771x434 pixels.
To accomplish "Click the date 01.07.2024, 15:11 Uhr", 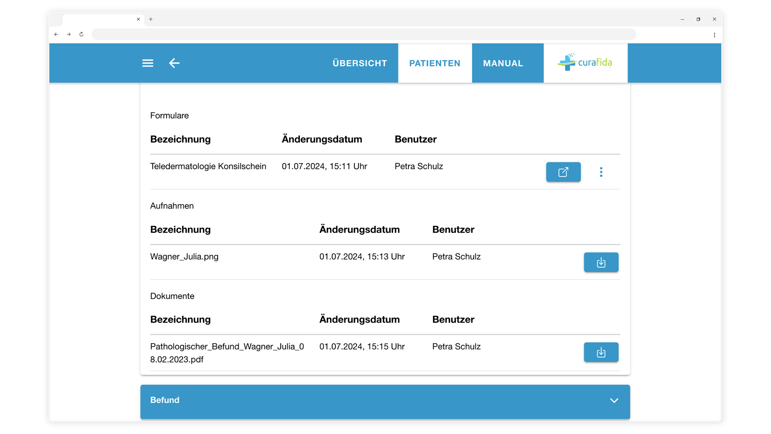I will click(x=324, y=166).
